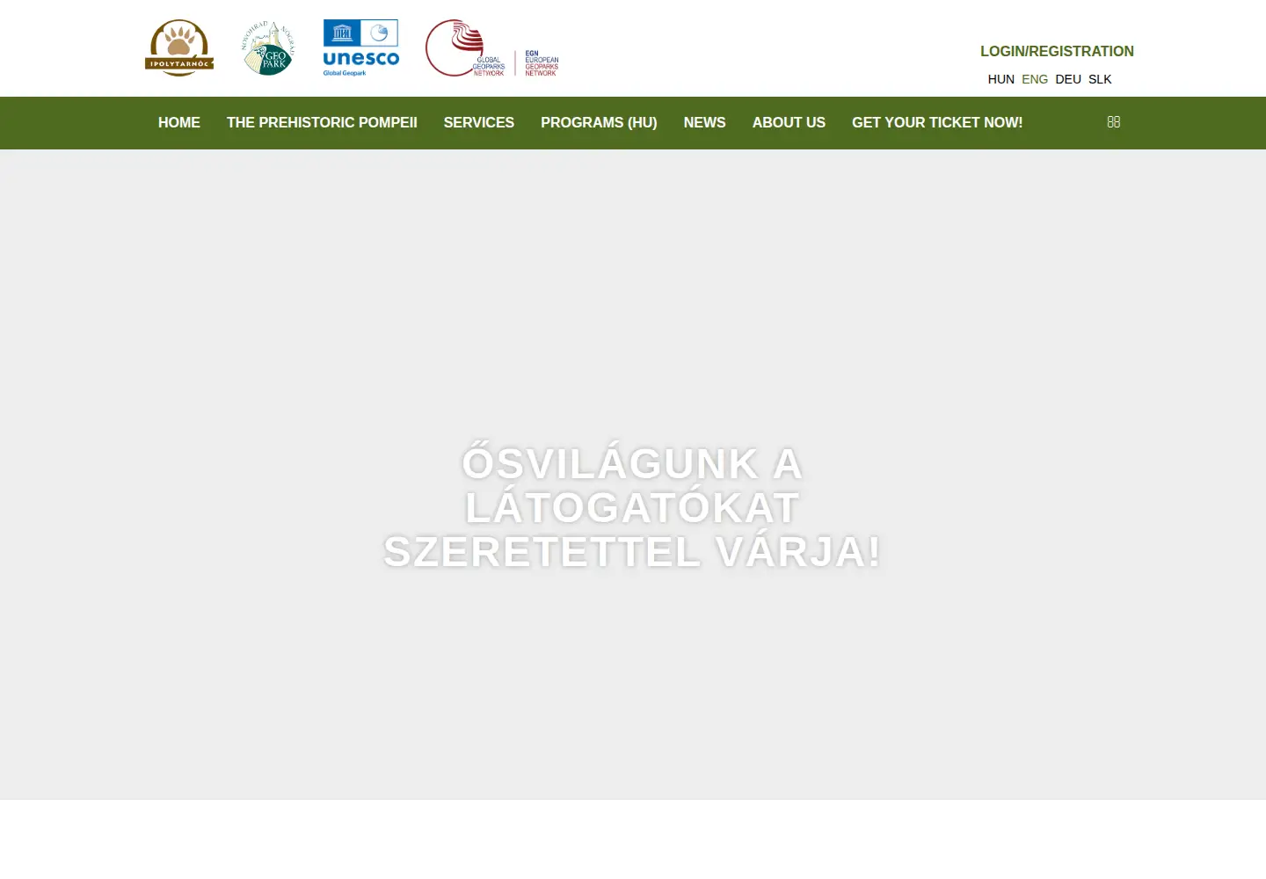
Task: Go to the HOME menu item
Action: pyautogui.click(x=179, y=123)
